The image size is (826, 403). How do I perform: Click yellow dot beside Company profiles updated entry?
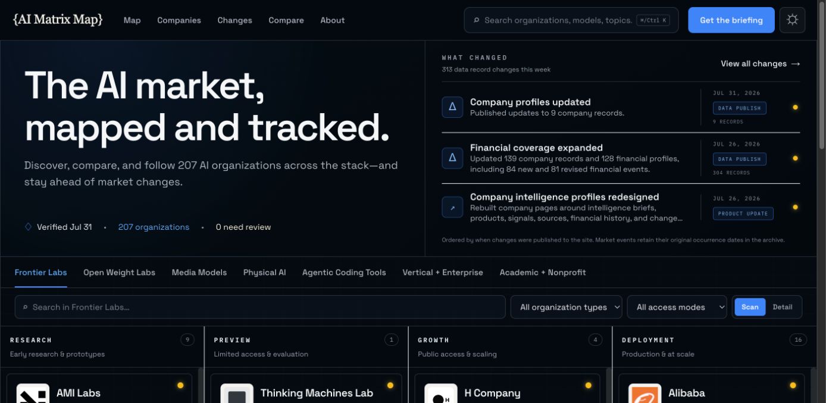tap(795, 107)
